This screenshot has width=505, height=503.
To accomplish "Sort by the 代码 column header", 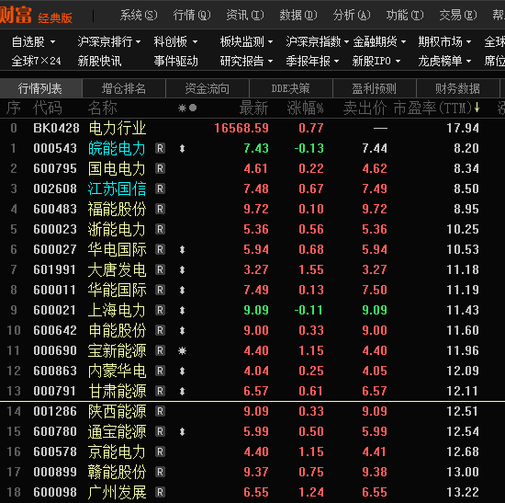I will [x=48, y=108].
